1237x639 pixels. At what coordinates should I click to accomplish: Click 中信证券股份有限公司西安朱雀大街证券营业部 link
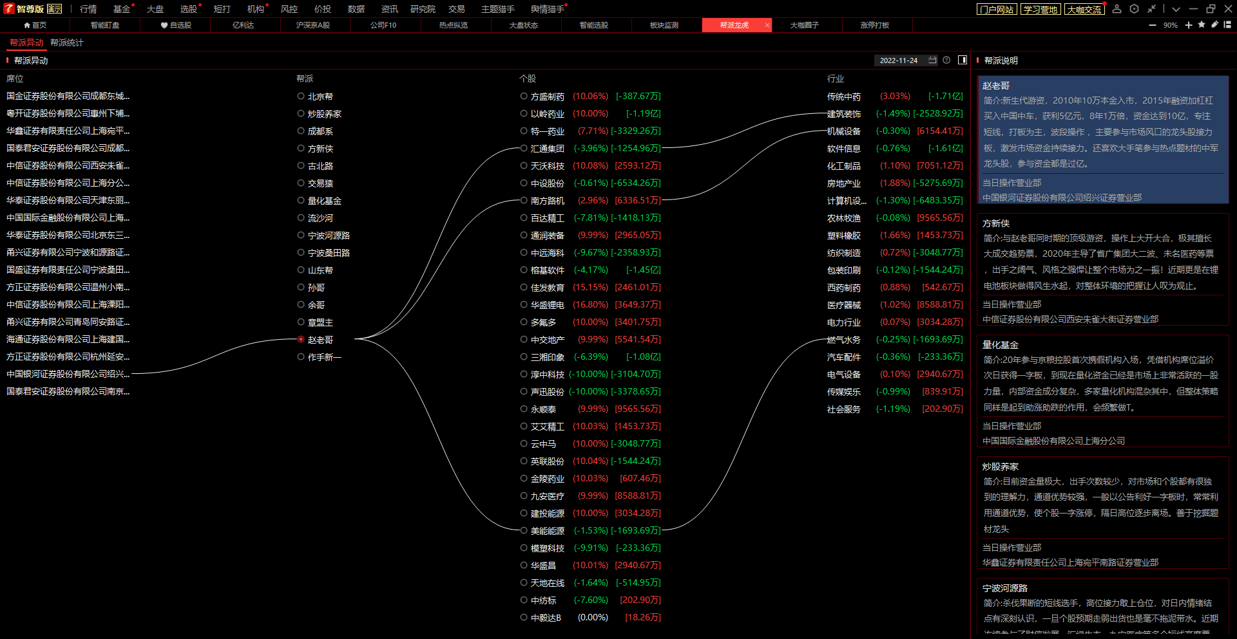coord(1070,319)
